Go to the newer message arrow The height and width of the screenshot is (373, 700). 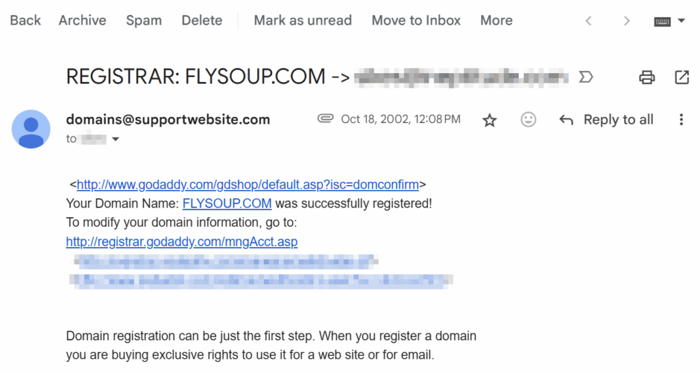click(x=589, y=21)
